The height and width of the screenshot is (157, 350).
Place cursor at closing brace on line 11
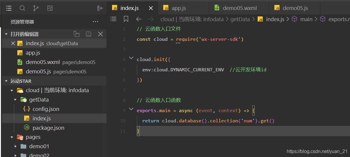point(138,131)
